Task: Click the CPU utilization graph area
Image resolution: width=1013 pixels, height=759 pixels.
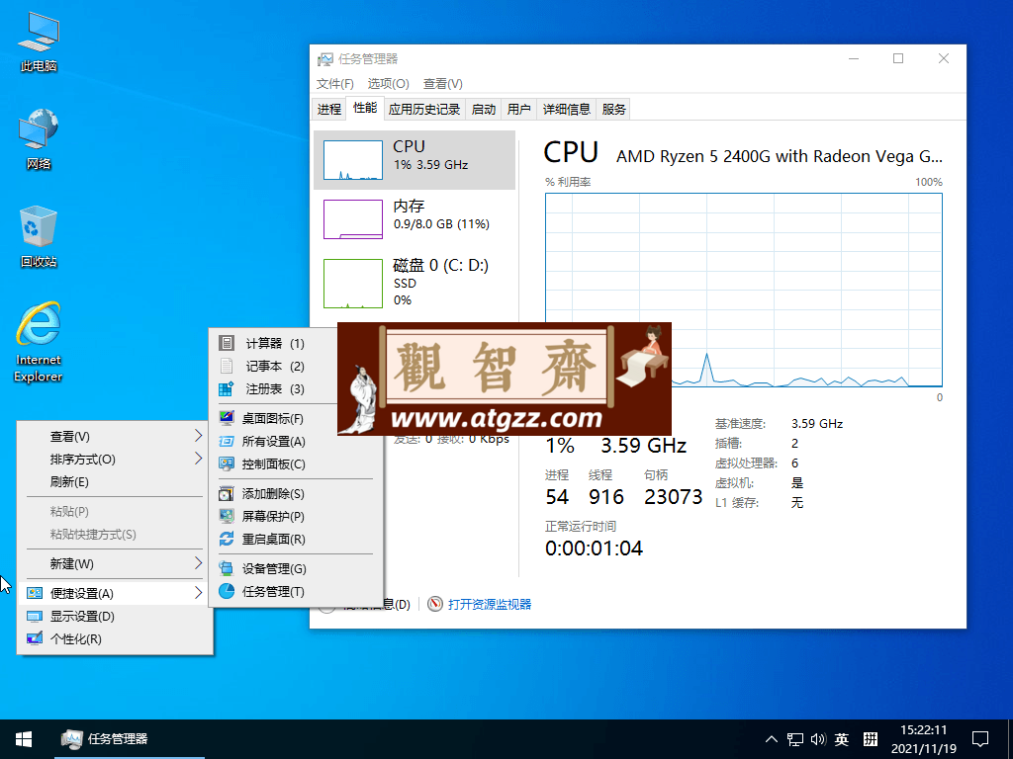Action: click(x=744, y=290)
